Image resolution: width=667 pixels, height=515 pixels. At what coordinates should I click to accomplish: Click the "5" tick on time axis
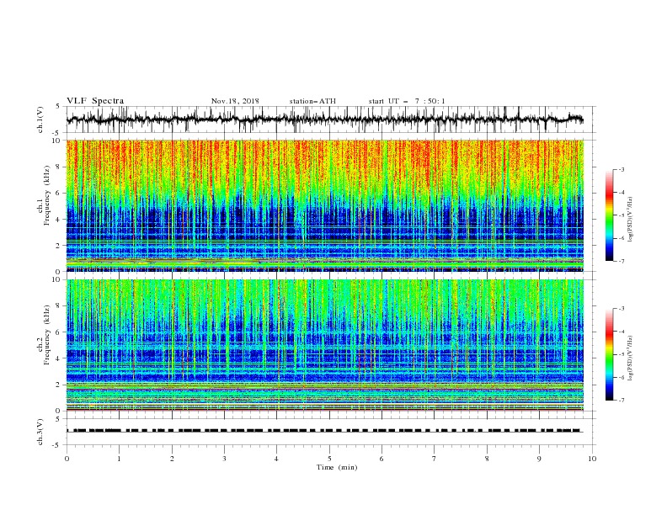coord(329,459)
